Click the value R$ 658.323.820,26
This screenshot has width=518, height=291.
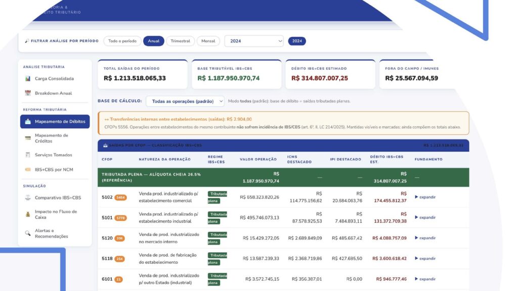coord(260,198)
